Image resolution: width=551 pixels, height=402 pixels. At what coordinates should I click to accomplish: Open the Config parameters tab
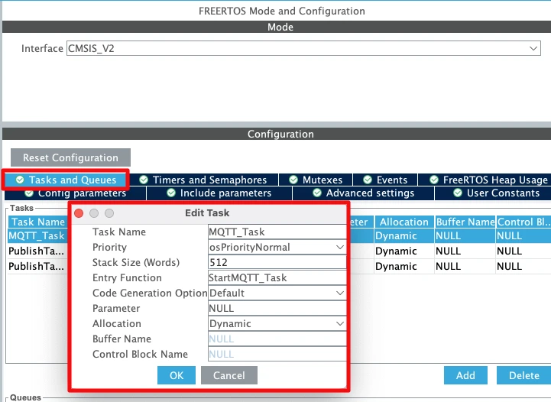pos(75,193)
